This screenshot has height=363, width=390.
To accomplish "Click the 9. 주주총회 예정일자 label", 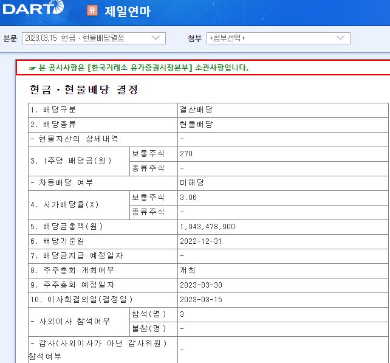I will click(x=72, y=285).
